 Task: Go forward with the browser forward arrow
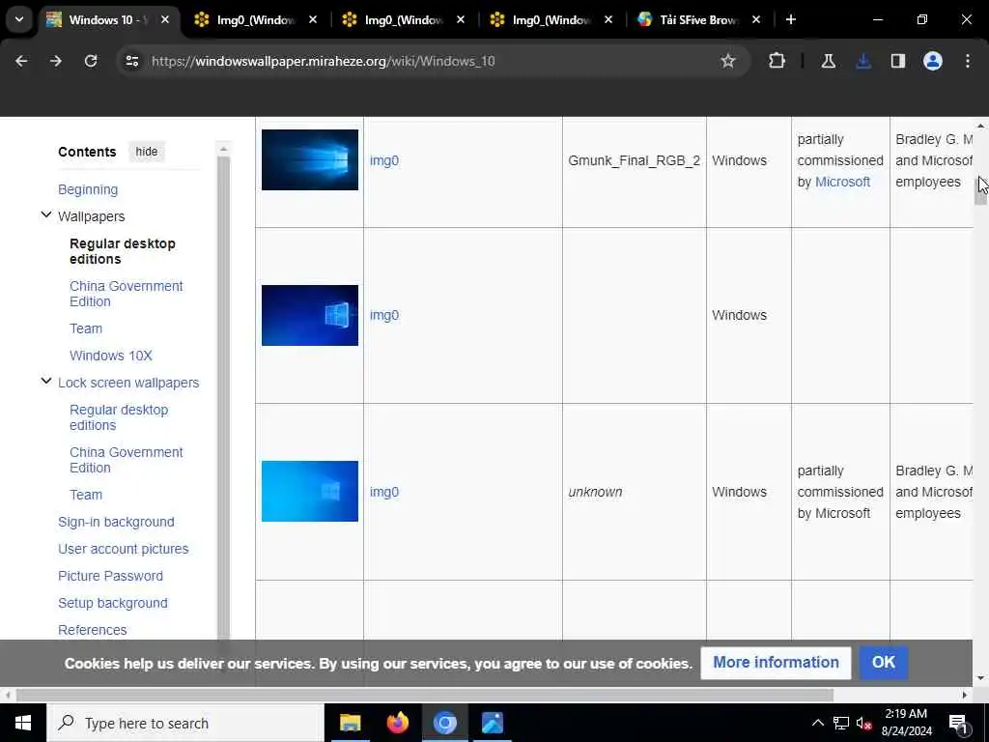56,61
